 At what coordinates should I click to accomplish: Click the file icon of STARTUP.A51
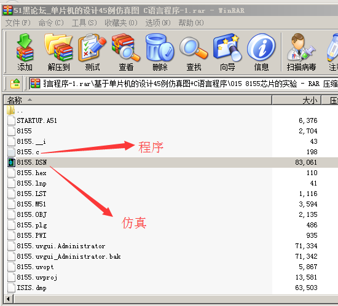pos(11,120)
